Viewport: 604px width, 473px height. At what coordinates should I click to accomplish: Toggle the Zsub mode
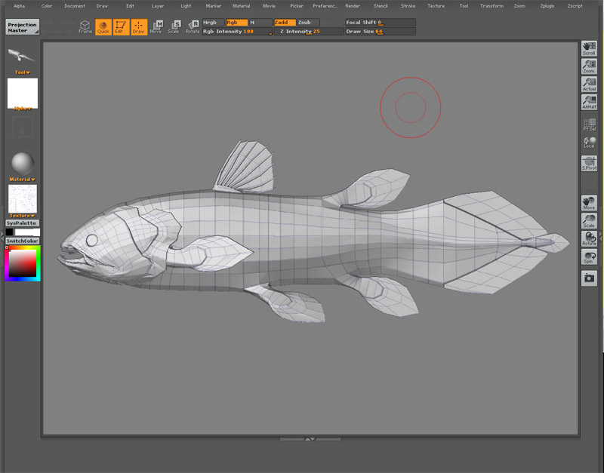click(307, 23)
